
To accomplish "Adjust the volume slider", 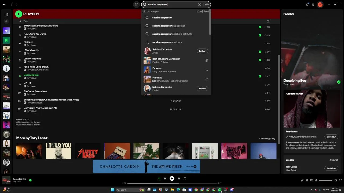I will [325, 180].
